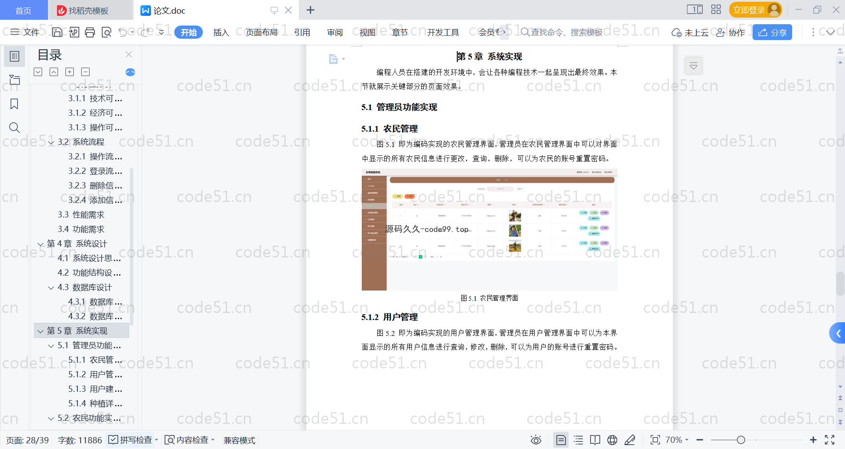Switch to web layout globe icon

(612, 440)
